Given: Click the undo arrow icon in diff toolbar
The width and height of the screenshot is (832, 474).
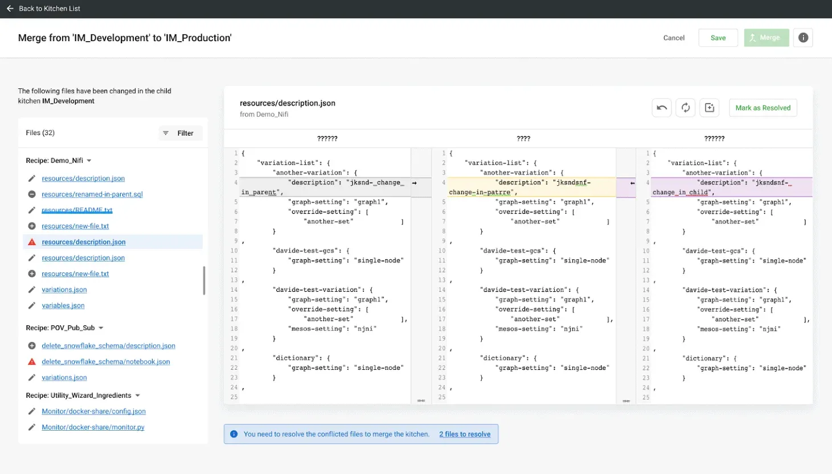Looking at the screenshot, I should pyautogui.click(x=661, y=108).
